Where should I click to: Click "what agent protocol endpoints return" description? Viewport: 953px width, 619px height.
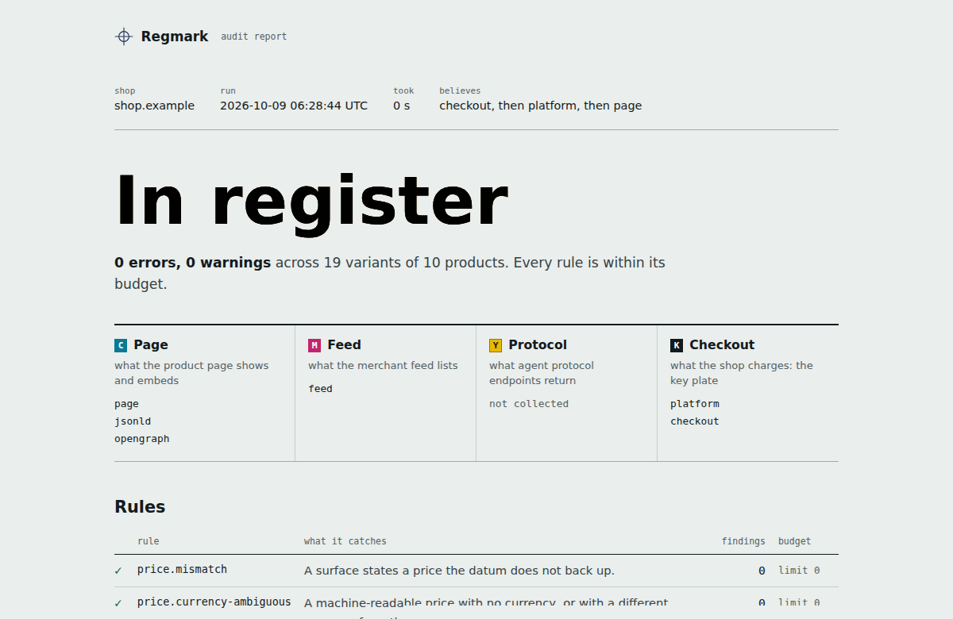click(x=542, y=373)
